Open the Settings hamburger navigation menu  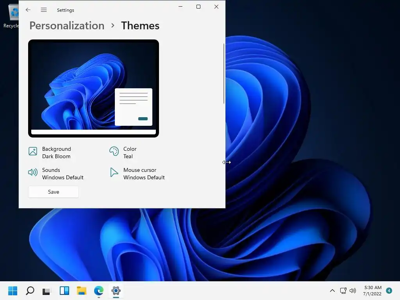point(44,10)
